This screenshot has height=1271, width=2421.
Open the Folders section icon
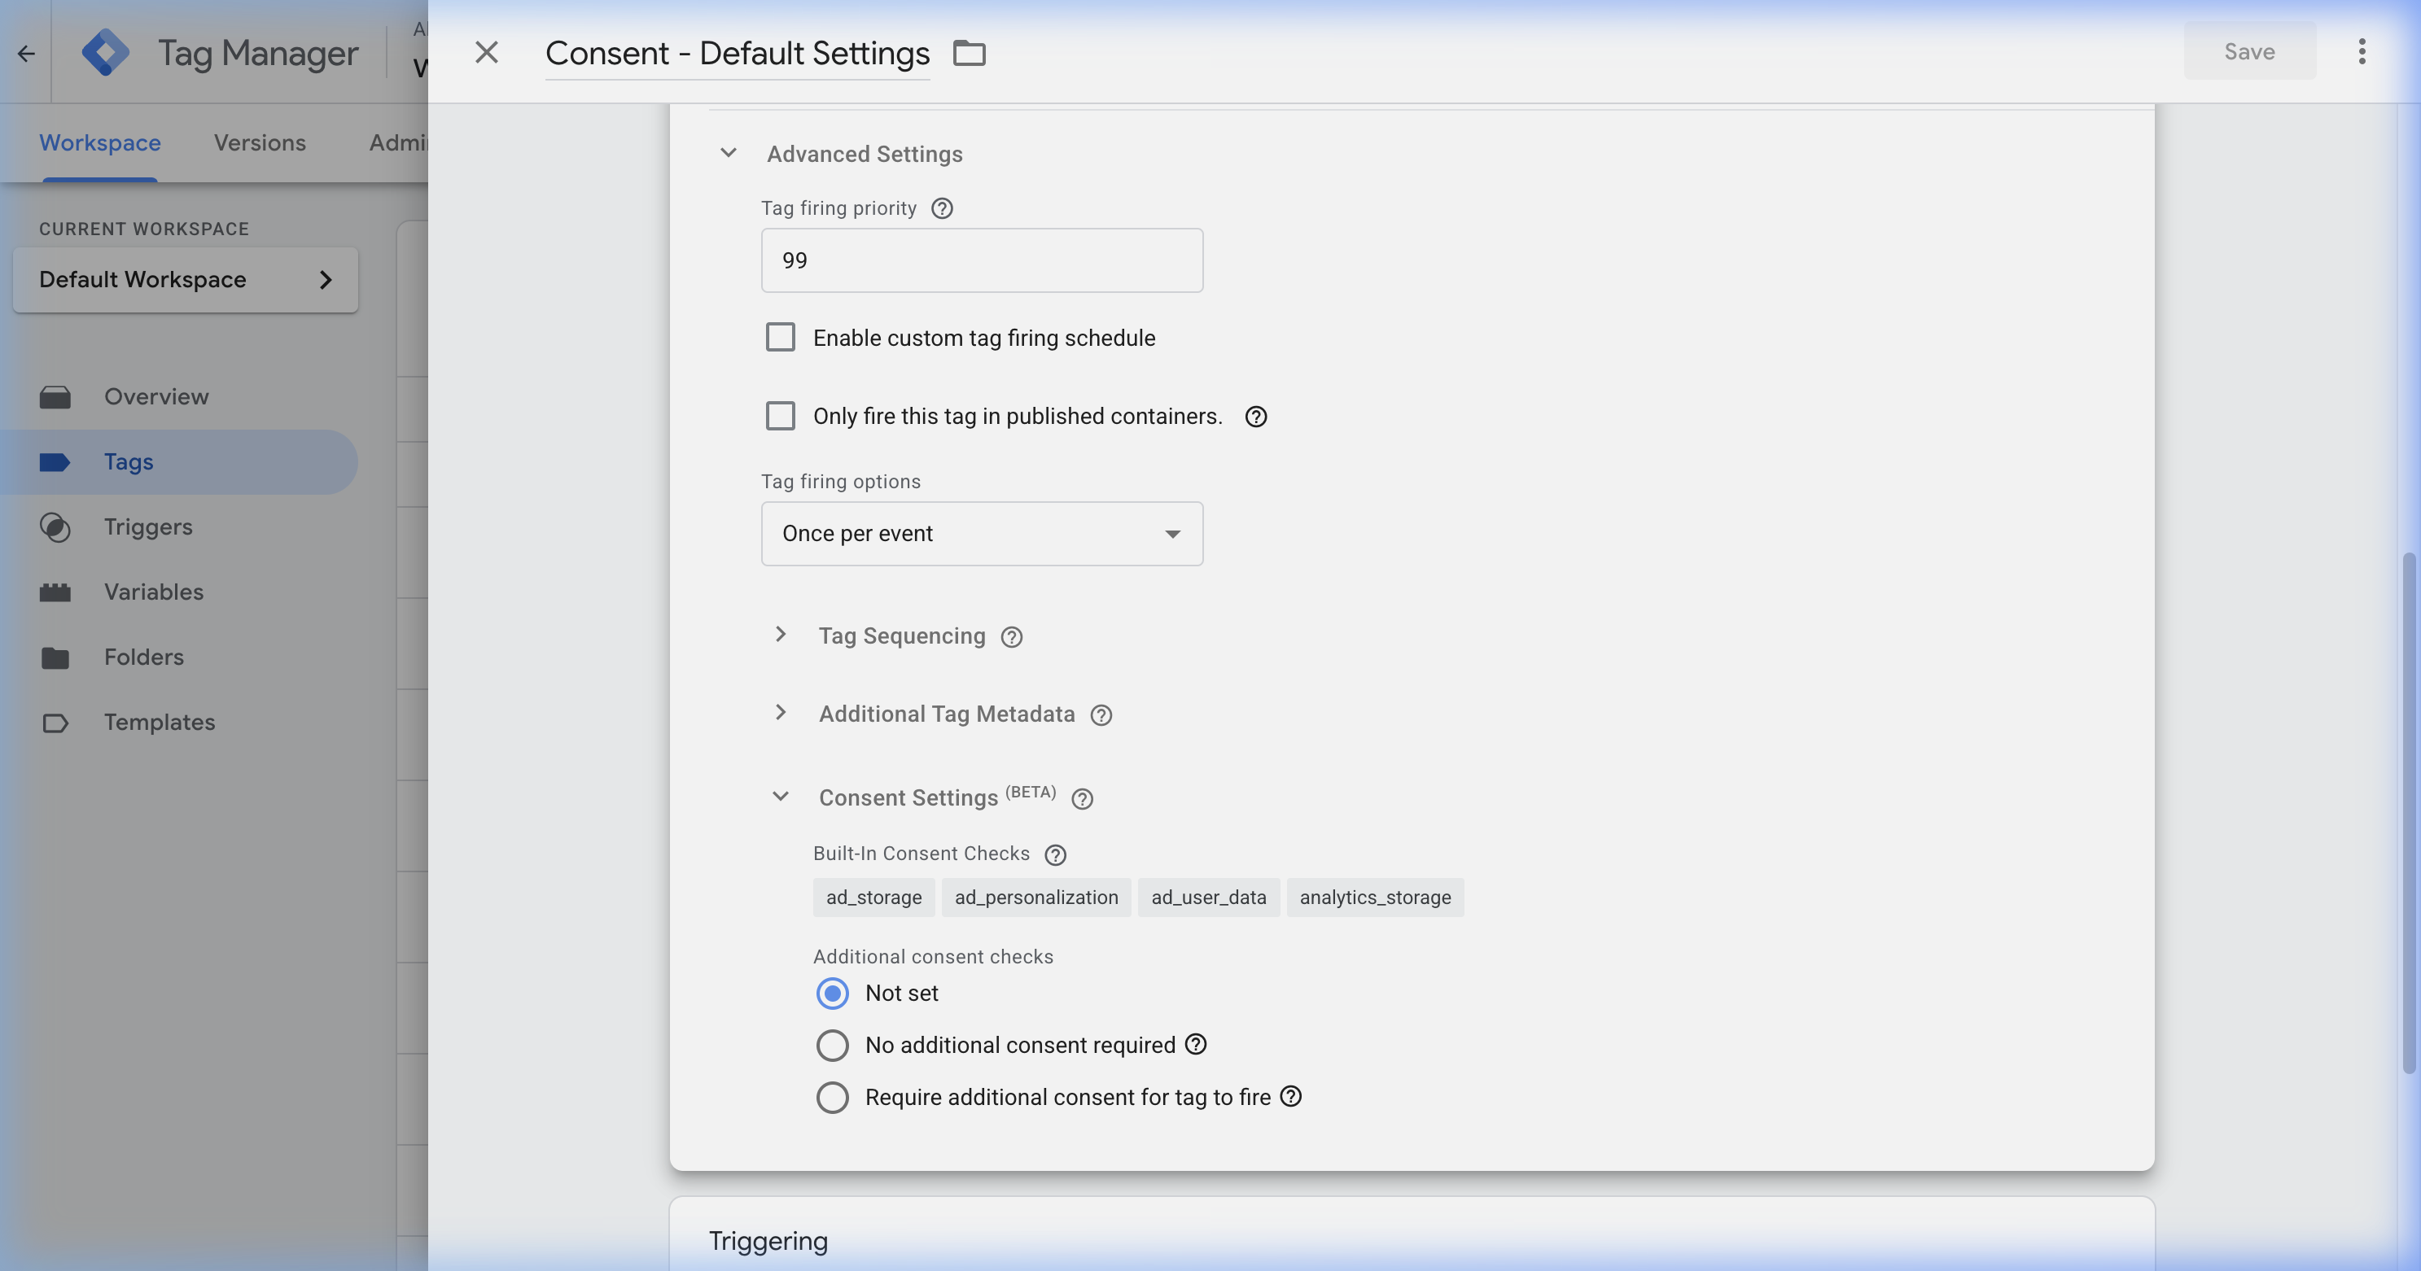(x=56, y=657)
